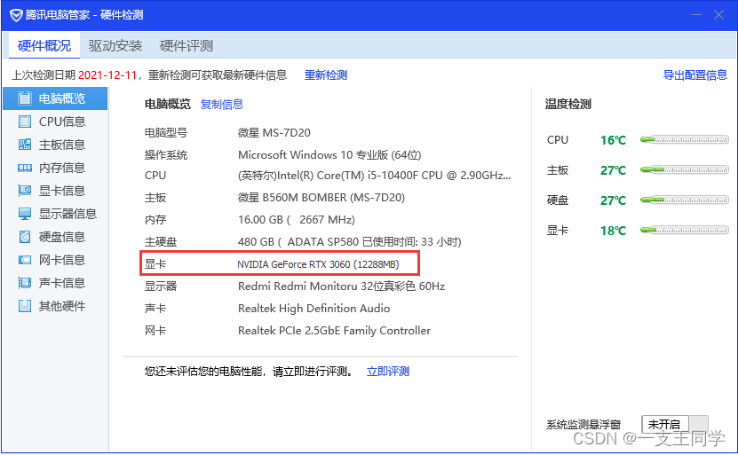Image resolution: width=738 pixels, height=455 pixels.
Task: Open the 硬盘信息 section label
Action: (x=62, y=237)
